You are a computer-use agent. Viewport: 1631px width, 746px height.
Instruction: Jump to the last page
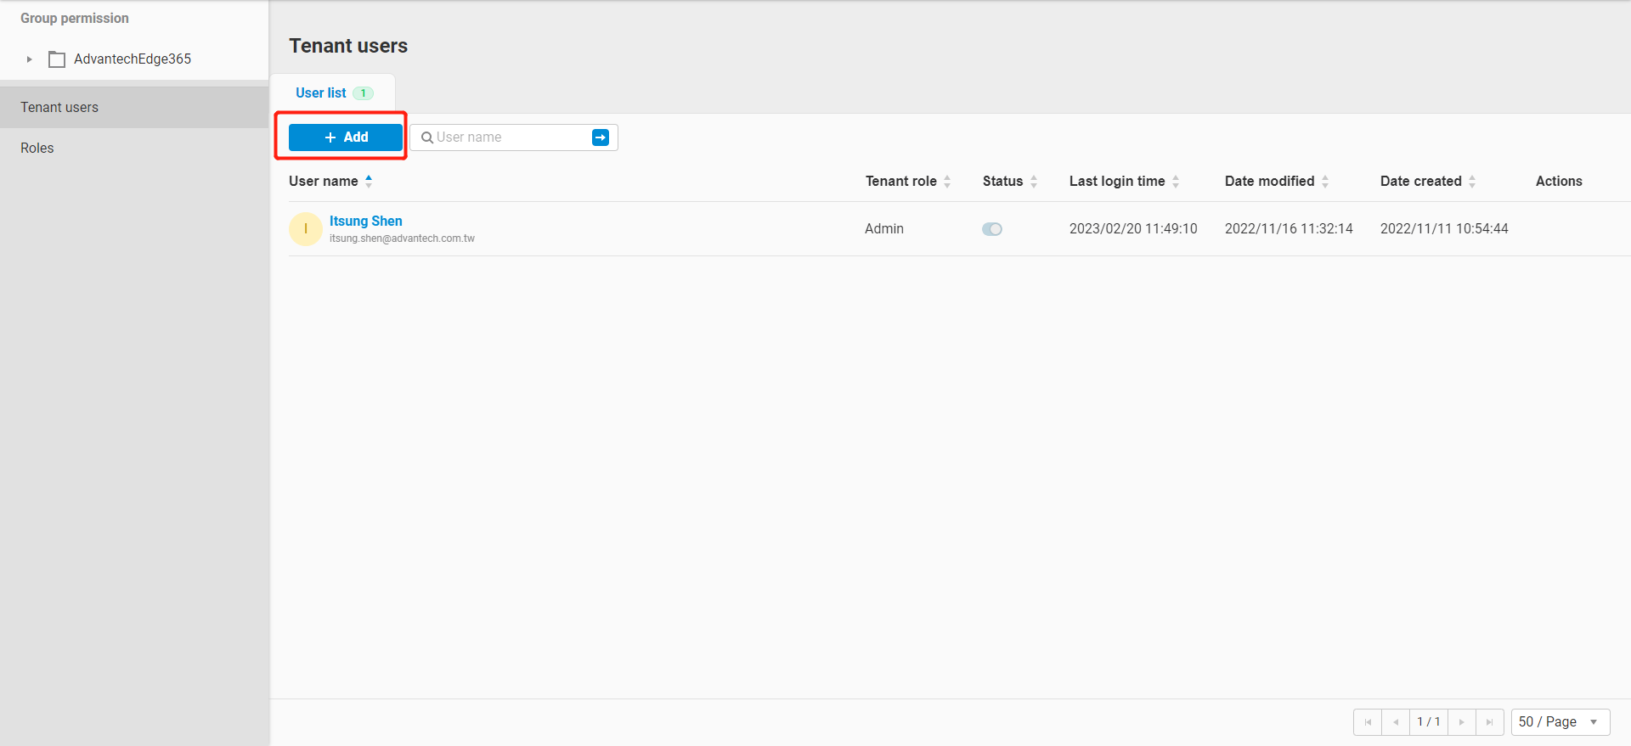[1489, 722]
